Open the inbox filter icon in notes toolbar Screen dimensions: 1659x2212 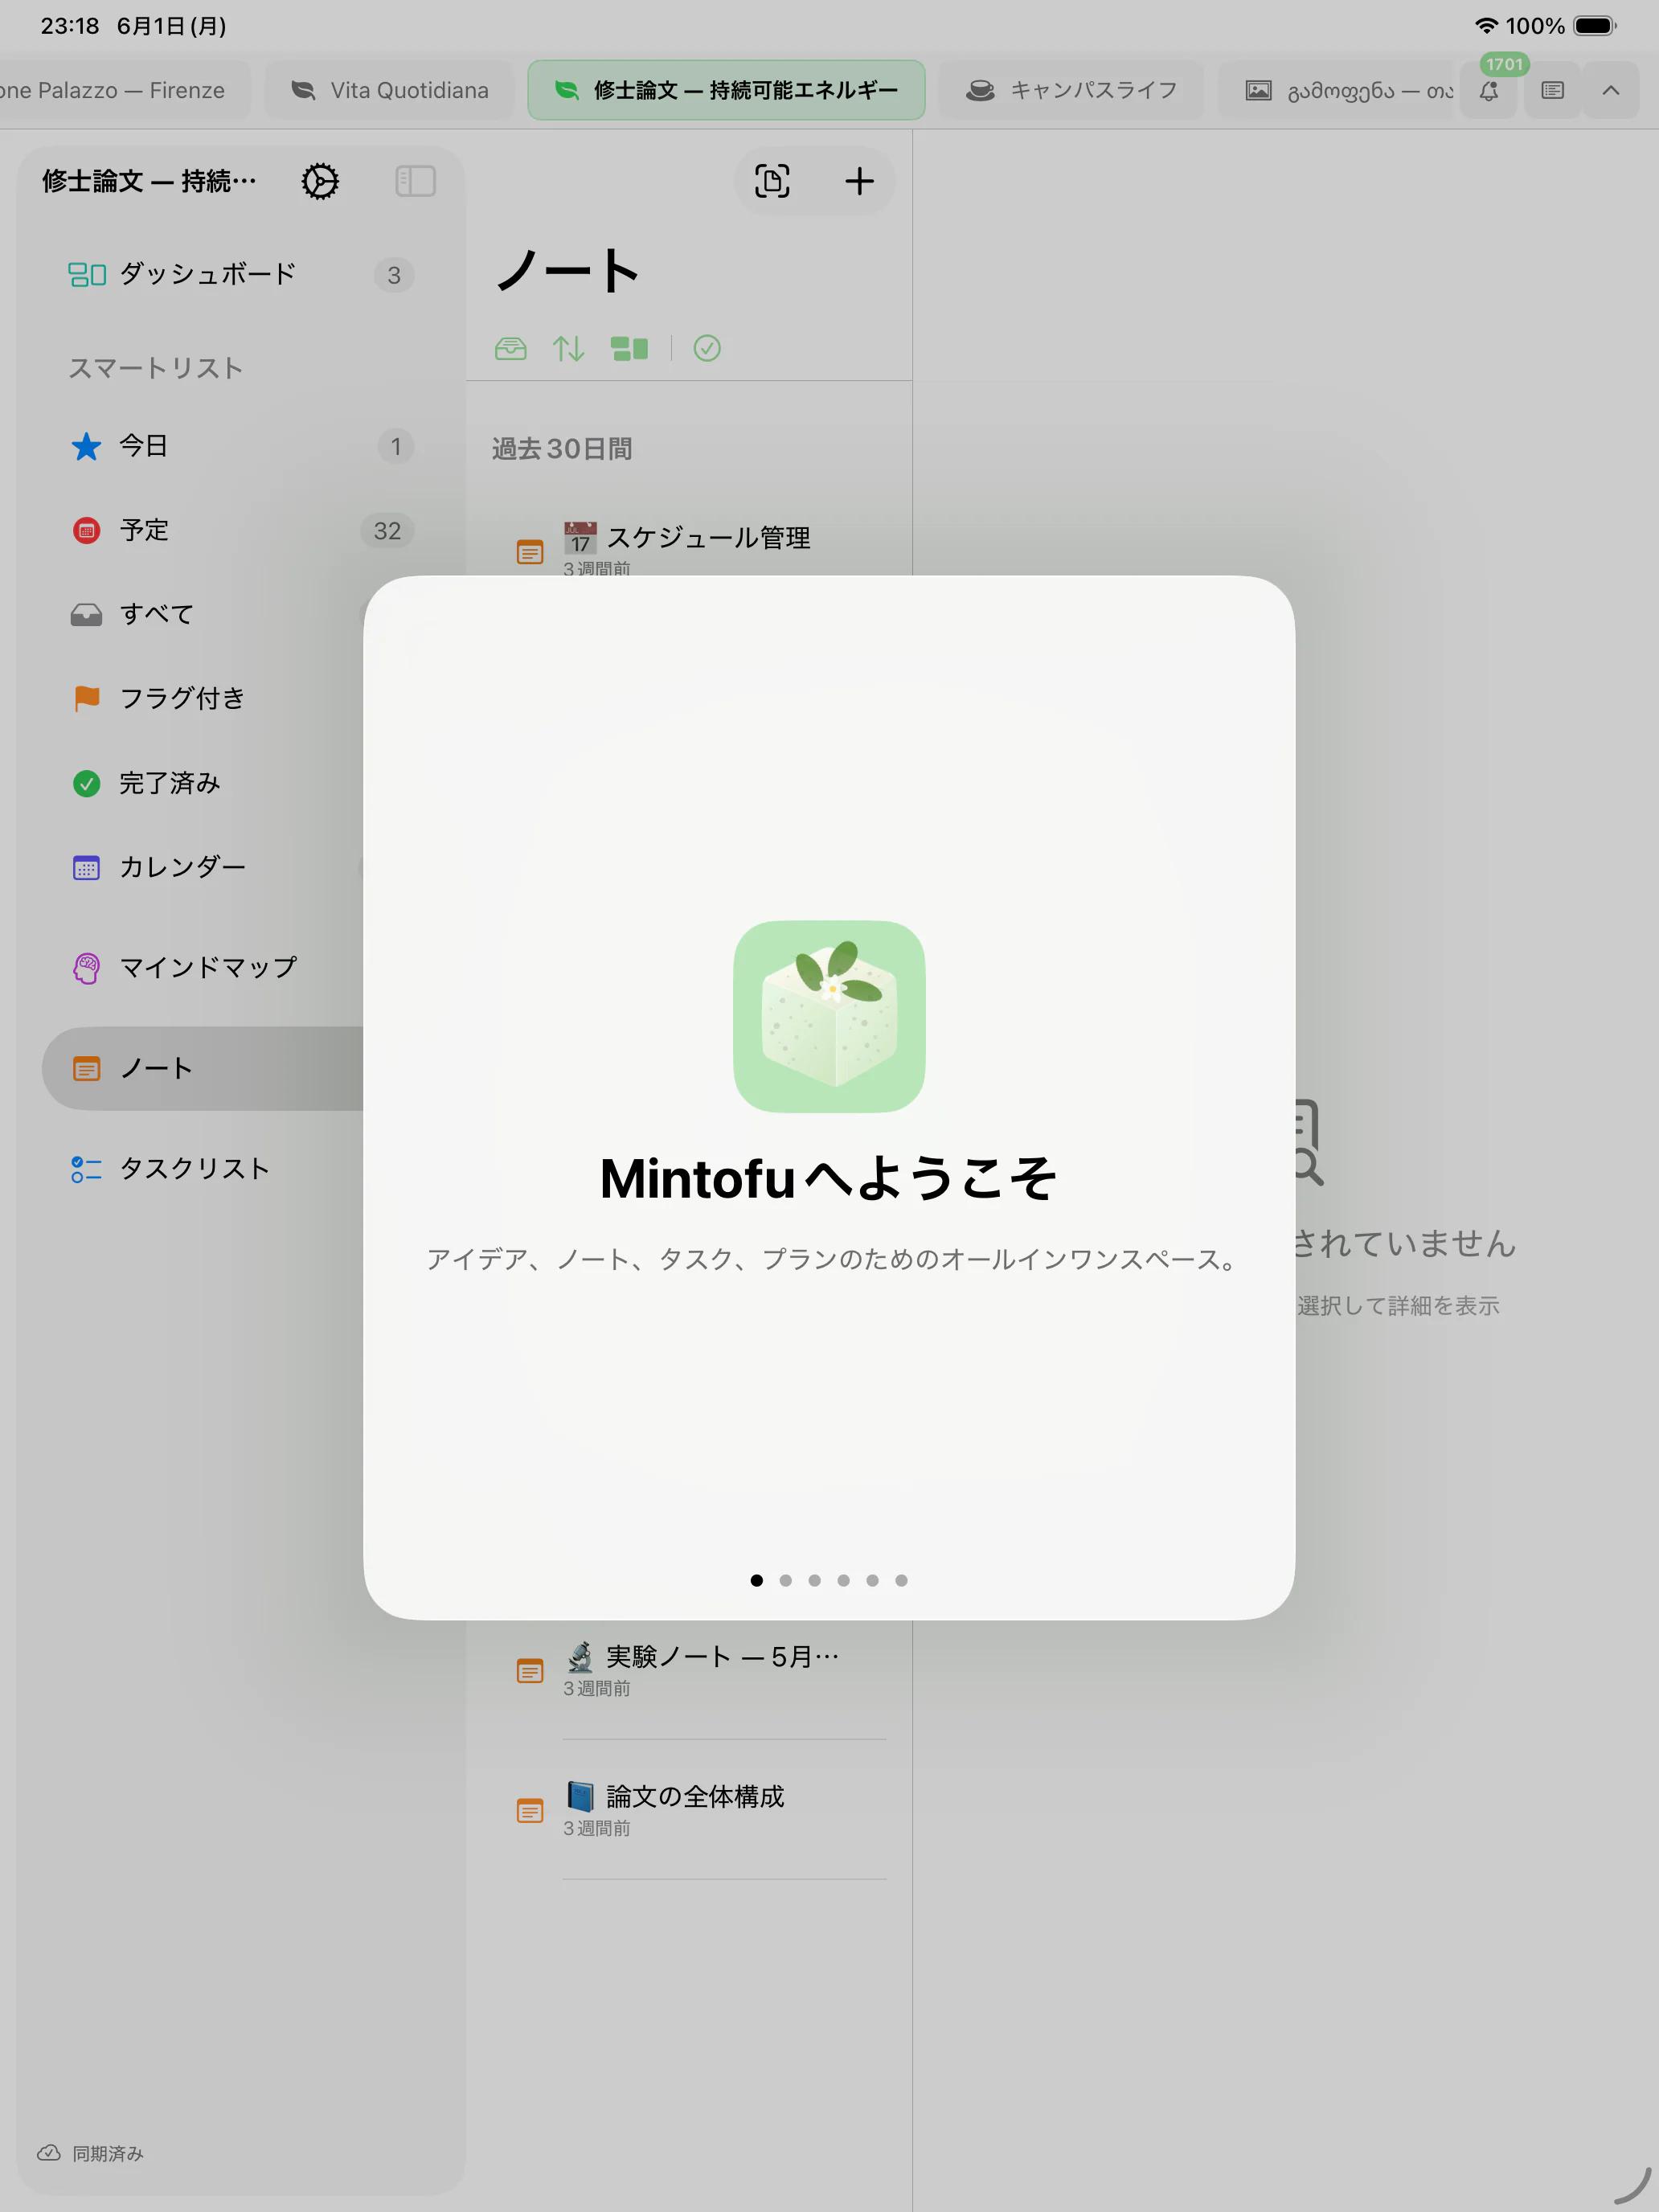[511, 348]
